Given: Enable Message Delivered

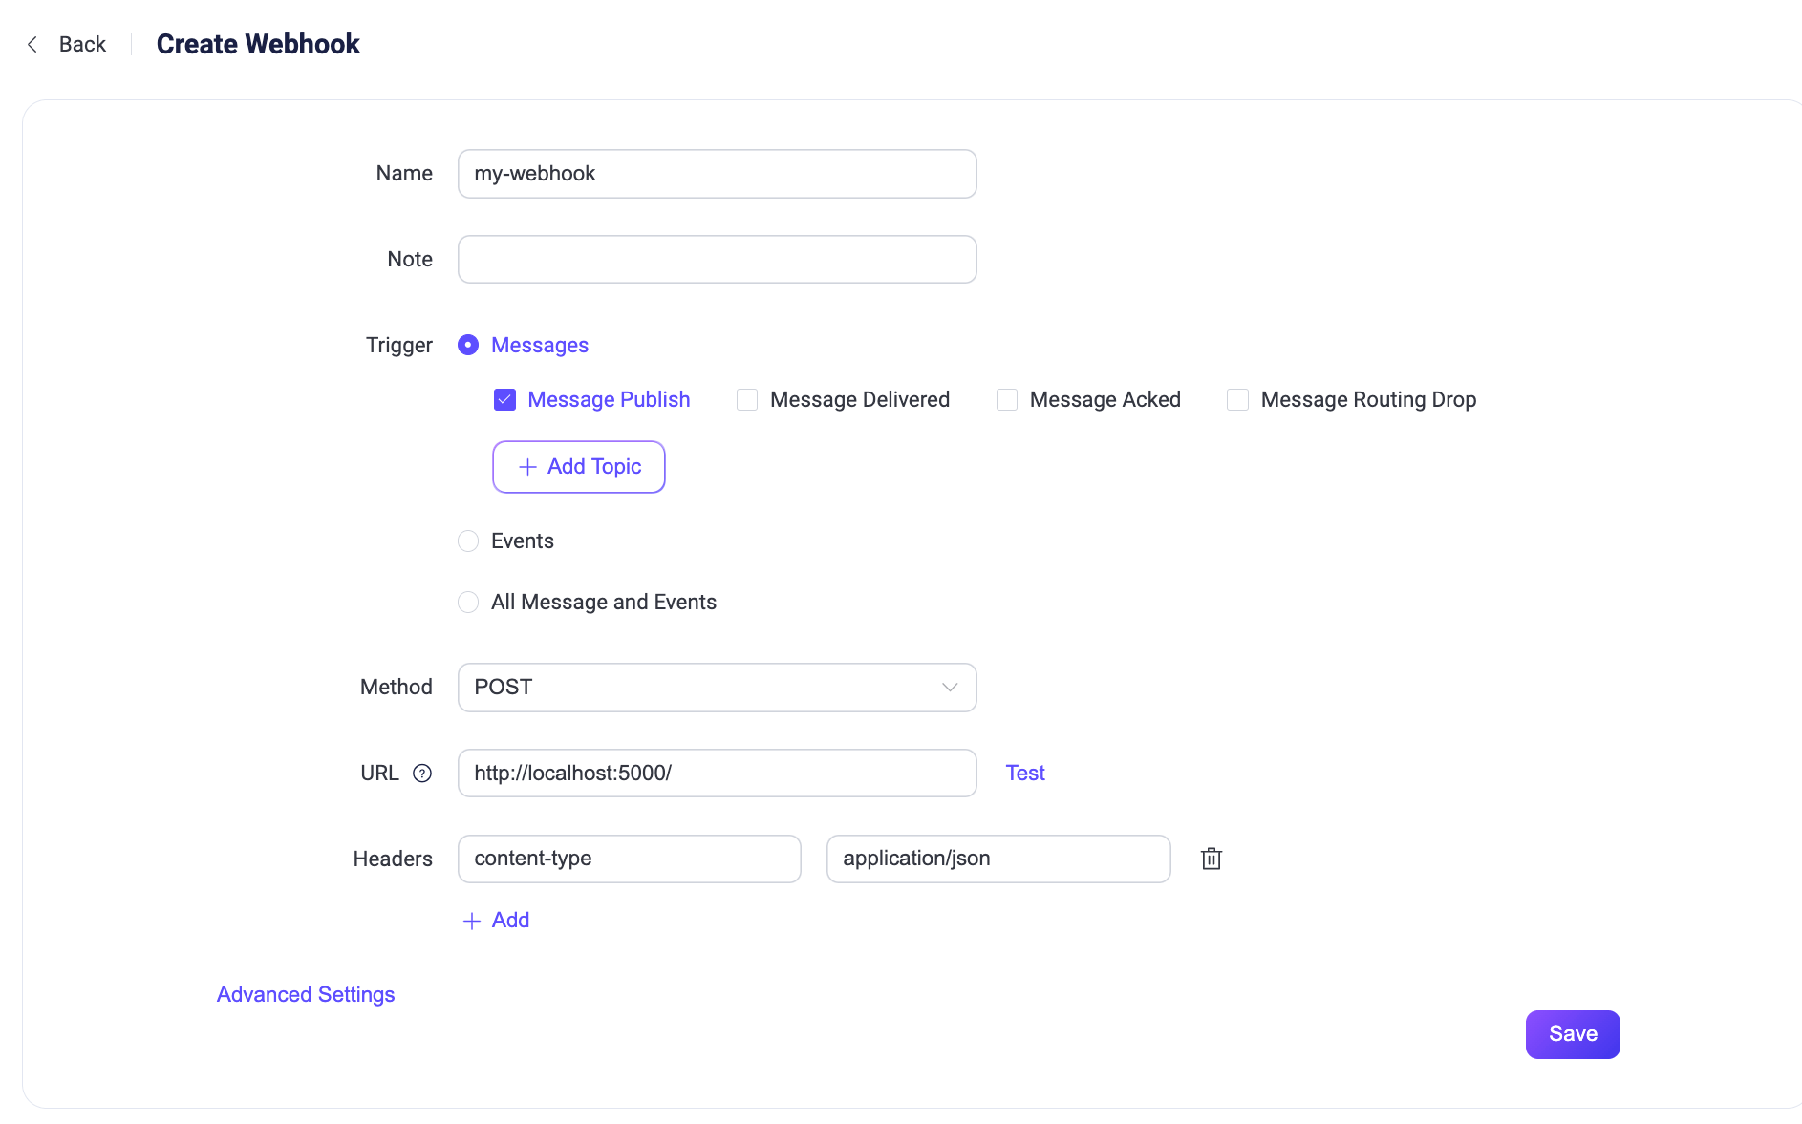Looking at the screenshot, I should [746, 399].
